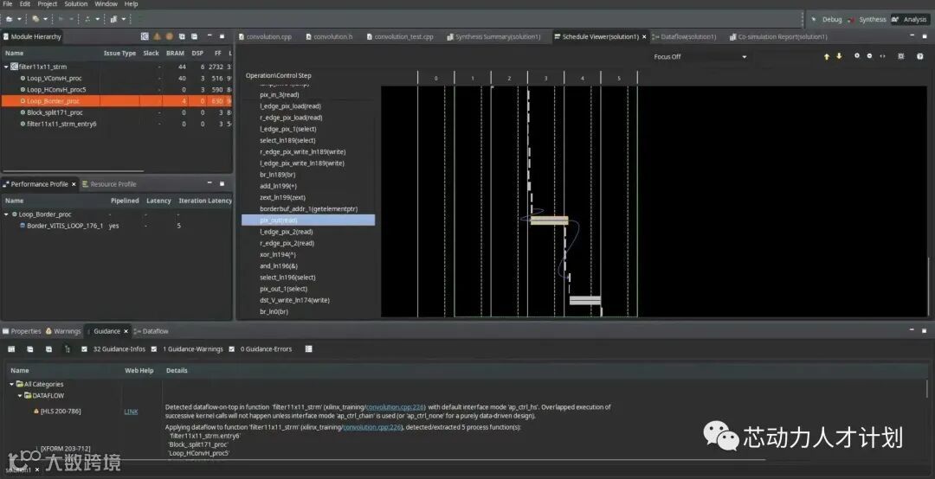Open the Schedule Viewer help icon

[x=920, y=56]
